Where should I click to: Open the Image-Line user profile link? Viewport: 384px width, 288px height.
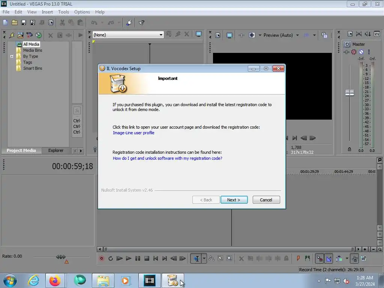click(x=133, y=133)
